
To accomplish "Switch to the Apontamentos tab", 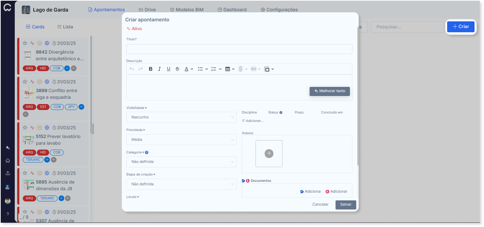I will click(x=107, y=10).
